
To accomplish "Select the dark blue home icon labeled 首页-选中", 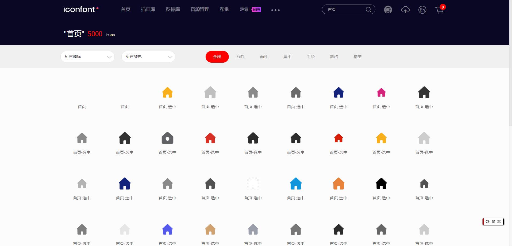I will click(338, 92).
